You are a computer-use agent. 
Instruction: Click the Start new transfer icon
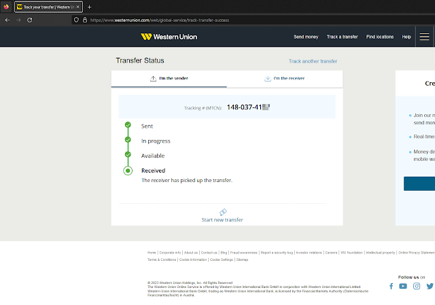pos(223,212)
